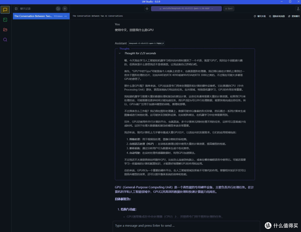Open the Discover search view in the sidebar

[5, 40]
